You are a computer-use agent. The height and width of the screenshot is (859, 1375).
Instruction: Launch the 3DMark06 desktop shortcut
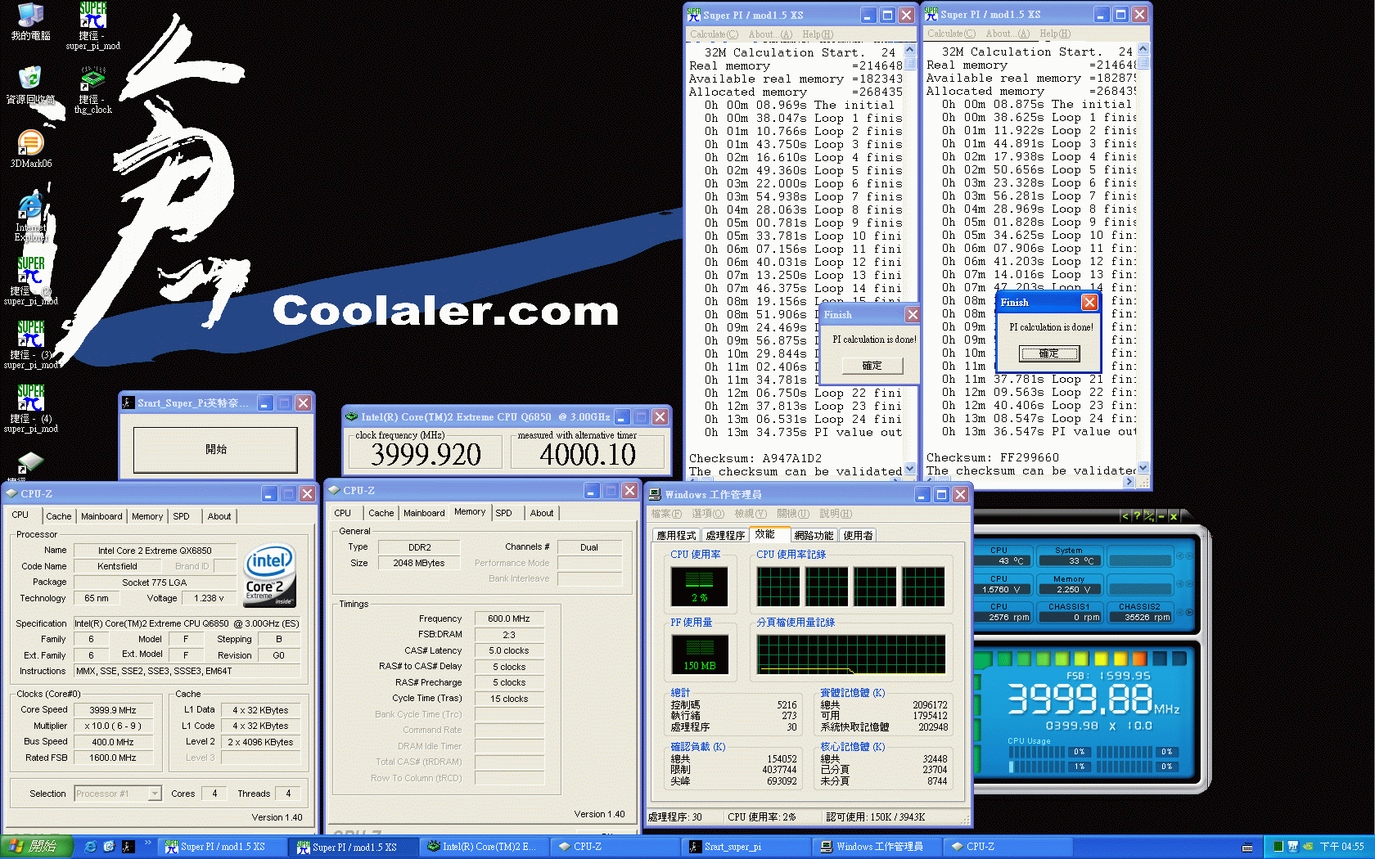point(30,149)
